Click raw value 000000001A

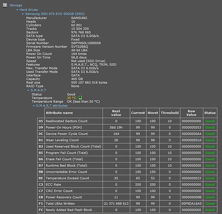(191, 140)
